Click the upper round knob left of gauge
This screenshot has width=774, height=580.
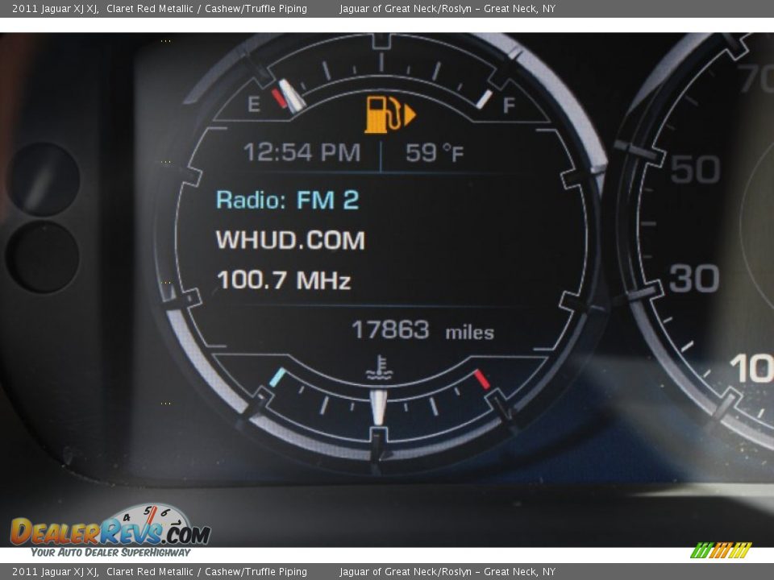pos(44,179)
